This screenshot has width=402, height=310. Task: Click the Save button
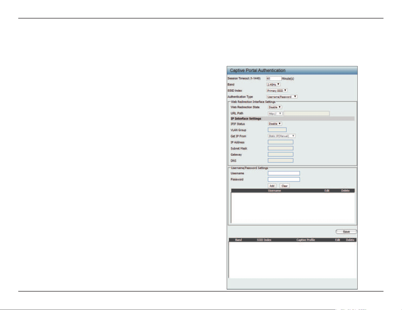(x=346, y=232)
